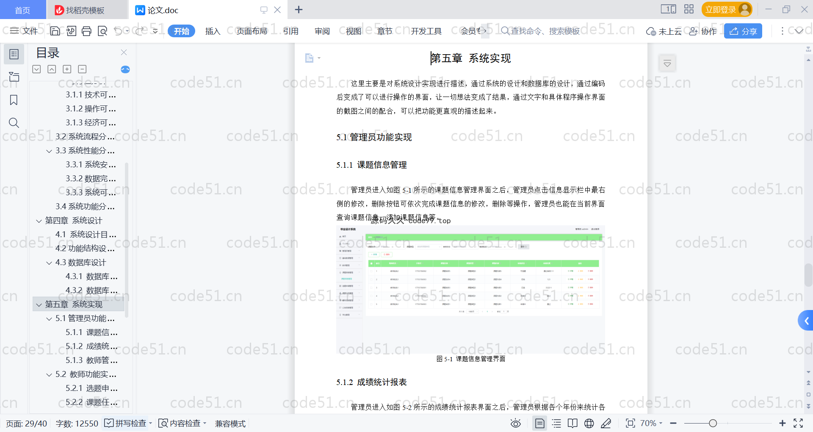Collapse the 3.3 系统性能分 node

(49, 151)
